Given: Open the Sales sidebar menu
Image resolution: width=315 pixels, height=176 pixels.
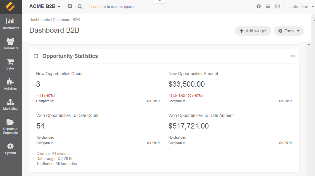Looking at the screenshot, I should [10, 64].
